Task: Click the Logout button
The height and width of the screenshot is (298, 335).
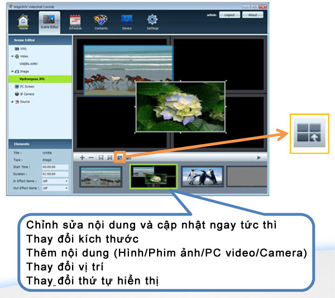Action: coord(229,15)
